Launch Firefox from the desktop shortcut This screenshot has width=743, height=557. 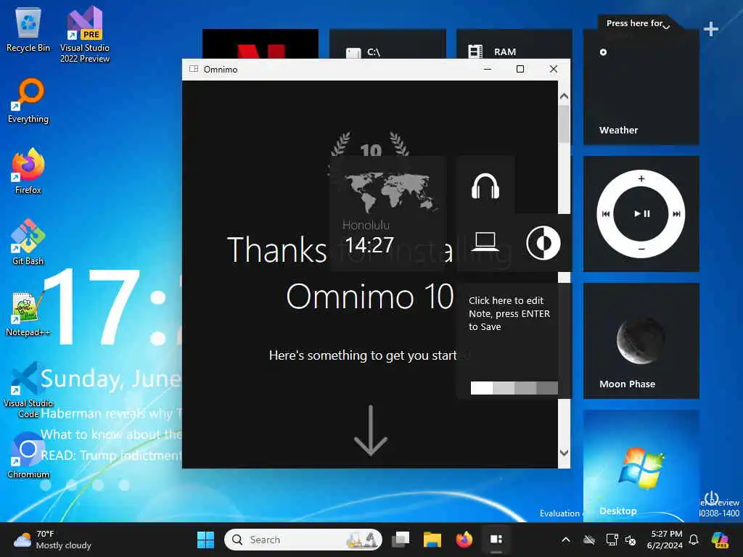(x=28, y=171)
